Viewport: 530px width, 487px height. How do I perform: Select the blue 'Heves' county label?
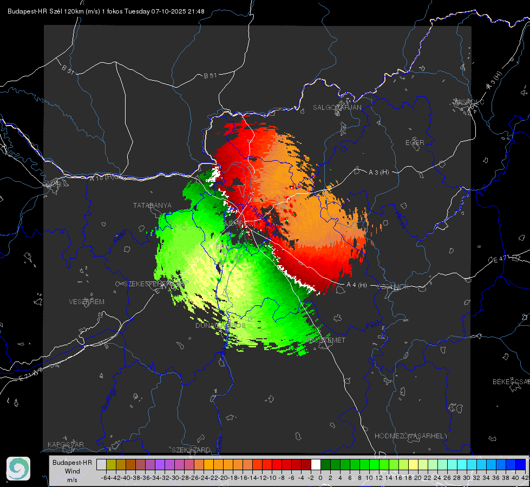(401, 220)
